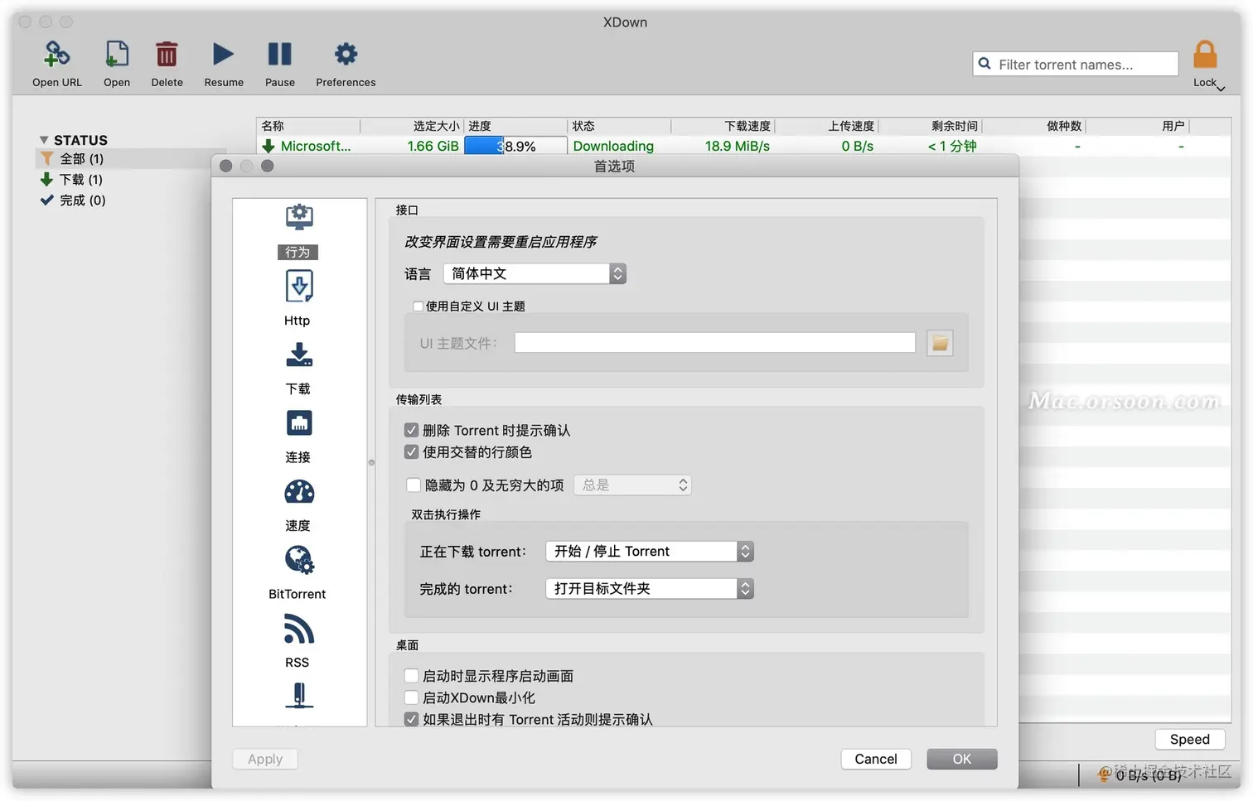Sort by 选定大小 column header
This screenshot has width=1253, height=801.
click(412, 126)
